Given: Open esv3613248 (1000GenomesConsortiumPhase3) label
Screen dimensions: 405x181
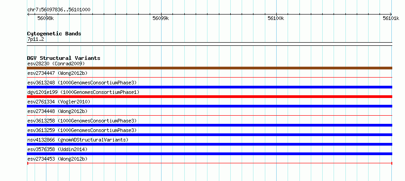Looking at the screenshot, I should click(81, 83).
